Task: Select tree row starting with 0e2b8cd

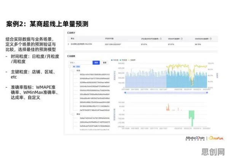Action: [95, 126]
